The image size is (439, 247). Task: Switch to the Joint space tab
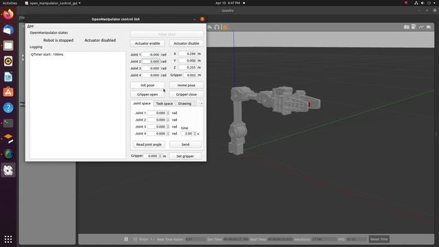(x=142, y=104)
